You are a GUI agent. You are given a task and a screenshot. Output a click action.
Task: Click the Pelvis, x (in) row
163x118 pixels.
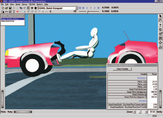(x=132, y=82)
